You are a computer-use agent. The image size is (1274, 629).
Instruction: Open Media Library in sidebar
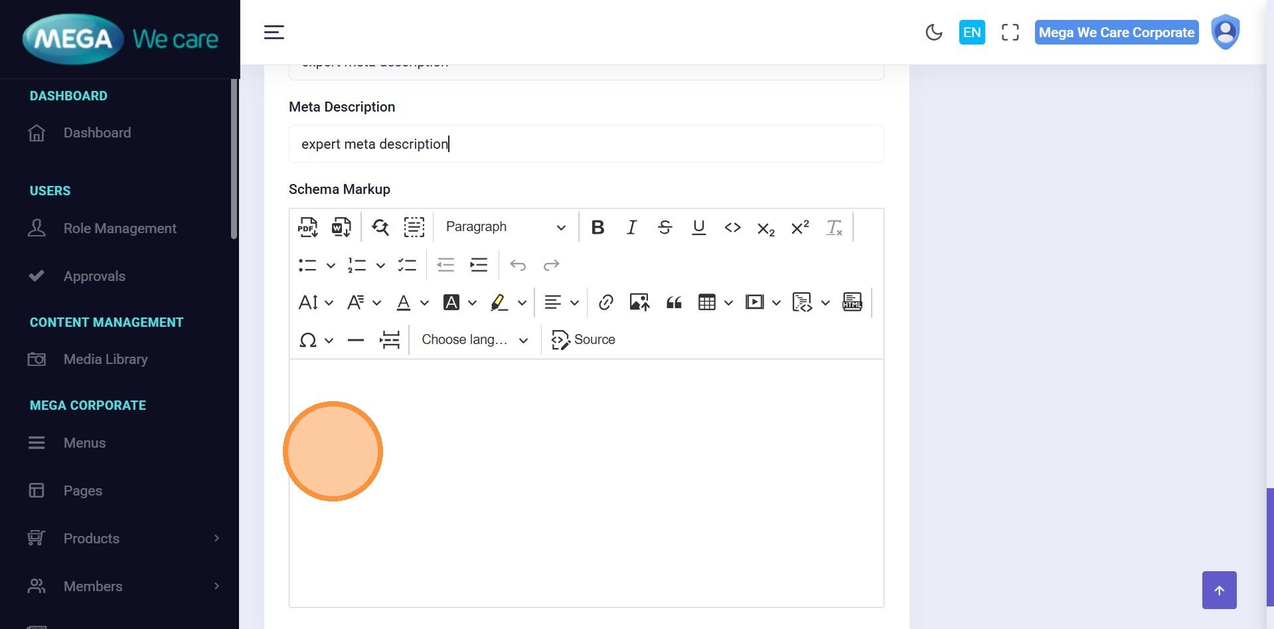[x=106, y=359]
